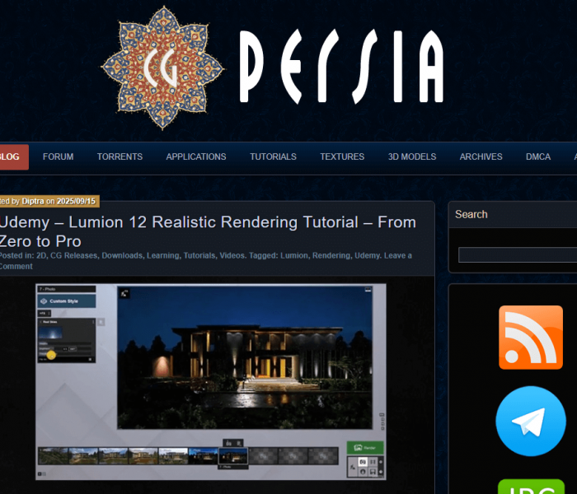Viewport: 577px width, 494px height.
Task: Go to FORUM in the navigation bar
Action: [x=58, y=156]
